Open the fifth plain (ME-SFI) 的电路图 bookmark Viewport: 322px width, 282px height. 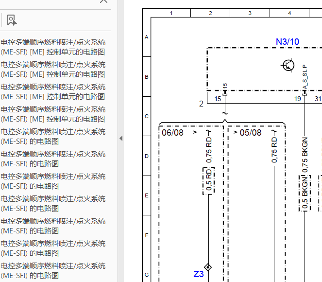coord(53,226)
